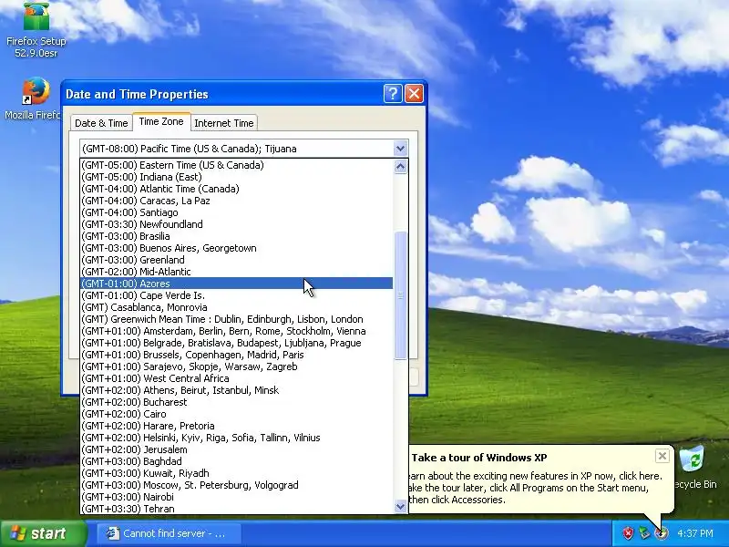
Task: Pick Atlantic Time (Canada)
Action: pos(237,189)
